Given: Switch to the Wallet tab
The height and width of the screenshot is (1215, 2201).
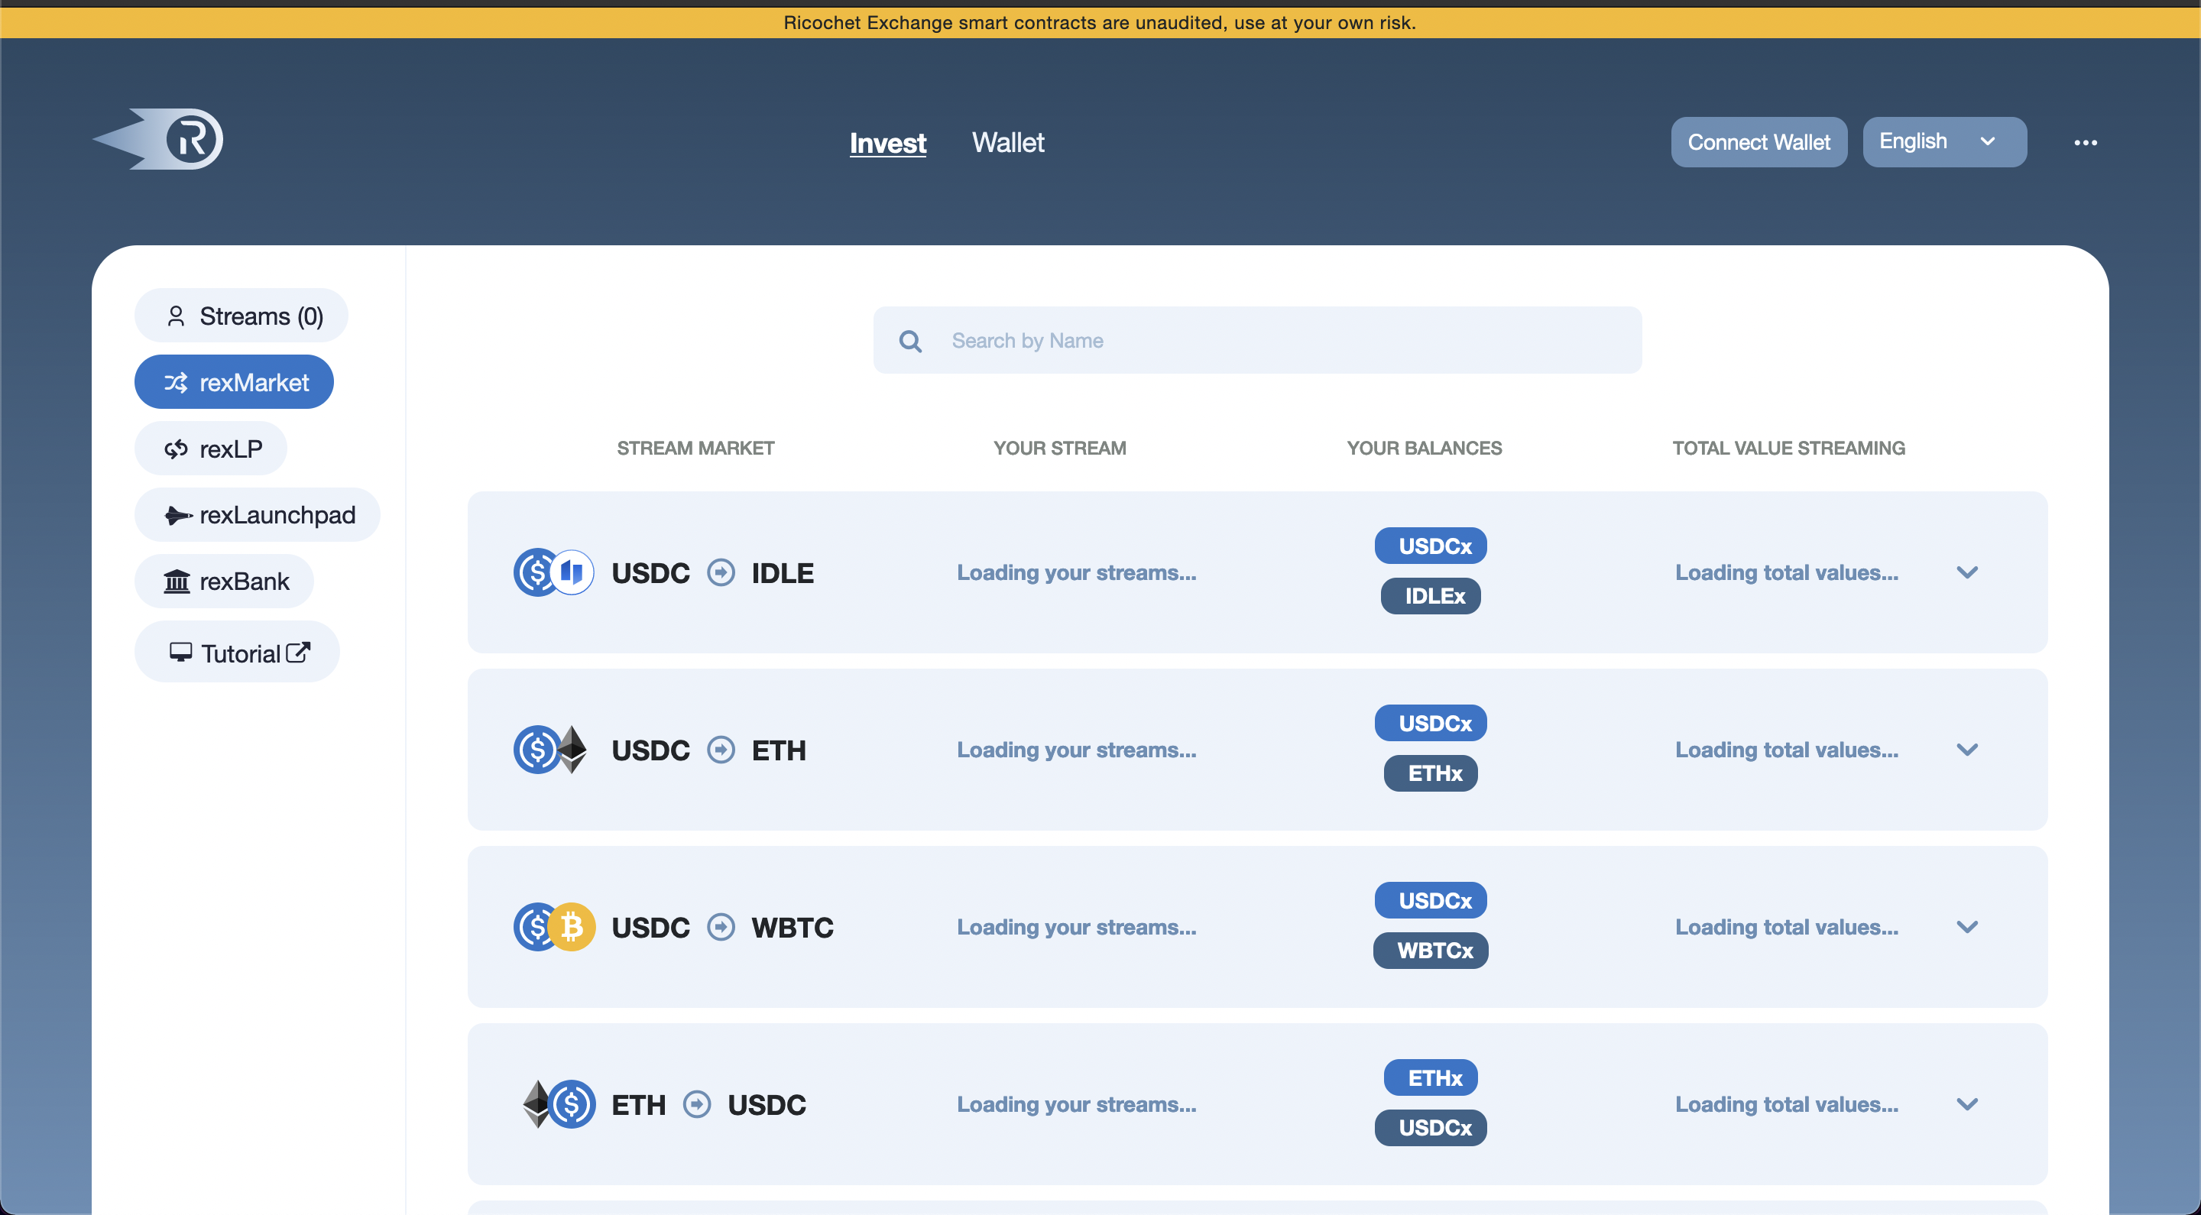Looking at the screenshot, I should (x=1008, y=143).
